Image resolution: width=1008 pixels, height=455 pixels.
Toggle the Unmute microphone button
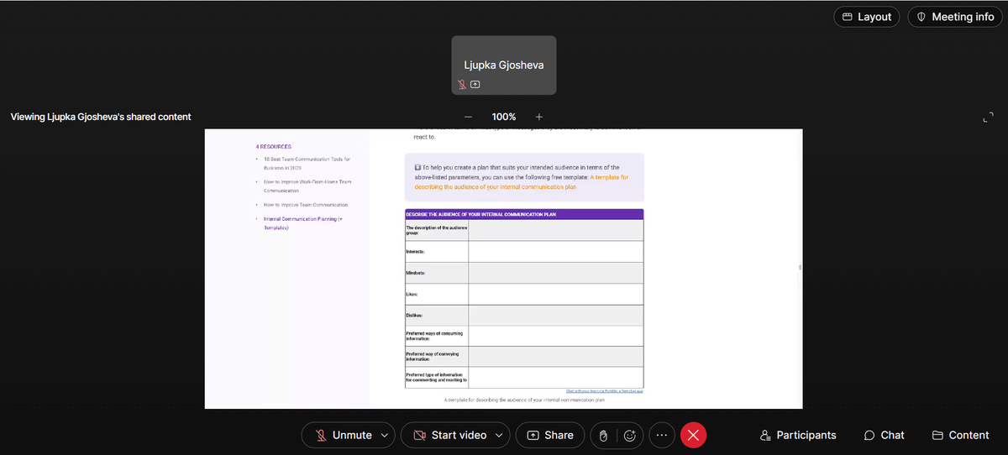(x=343, y=435)
